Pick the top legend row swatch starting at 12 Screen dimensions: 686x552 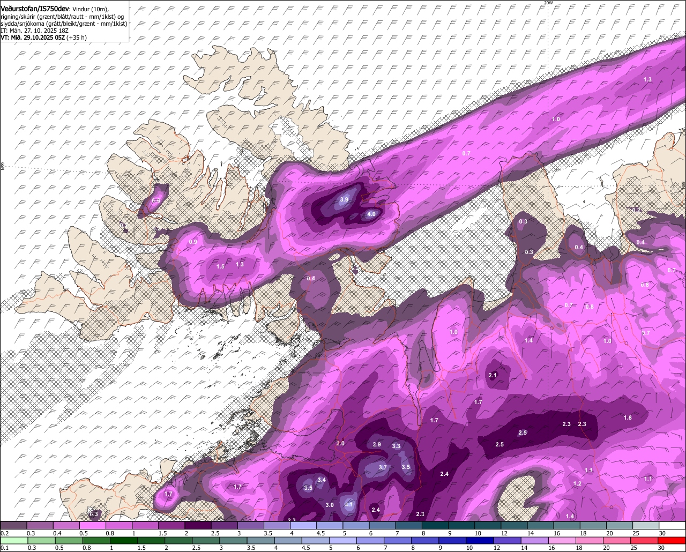pyautogui.click(x=514, y=526)
